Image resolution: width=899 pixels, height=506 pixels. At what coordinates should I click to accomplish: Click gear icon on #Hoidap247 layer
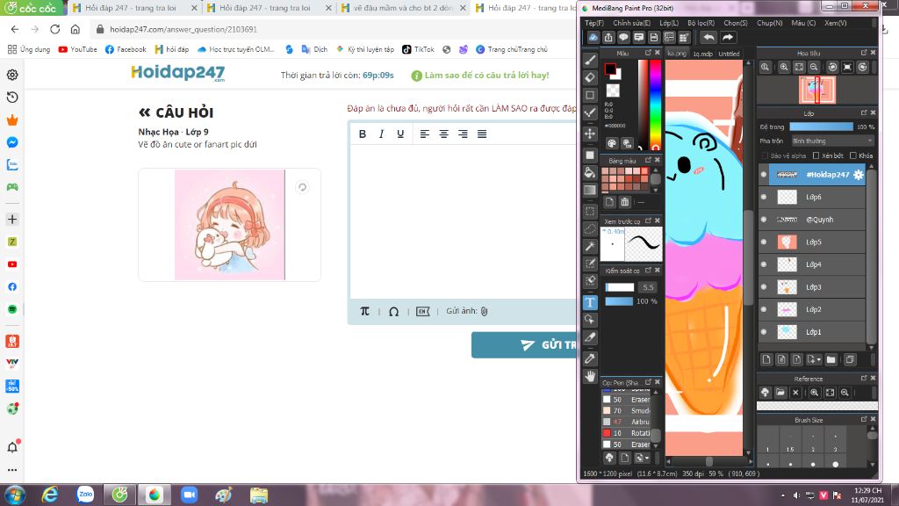859,175
